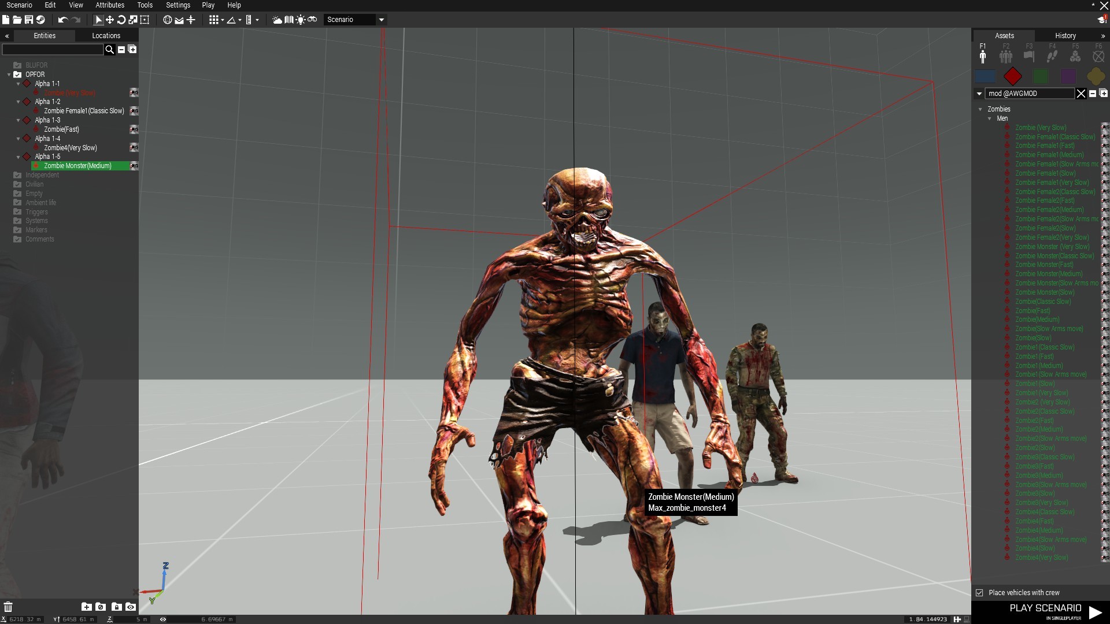Click the undo arrow icon
The image size is (1110, 624).
point(62,20)
